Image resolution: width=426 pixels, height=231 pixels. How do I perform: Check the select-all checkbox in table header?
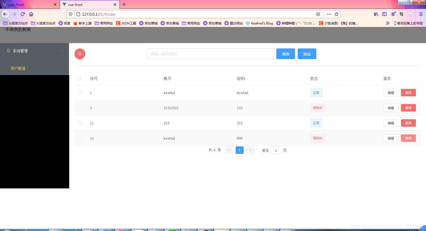[x=79, y=79]
